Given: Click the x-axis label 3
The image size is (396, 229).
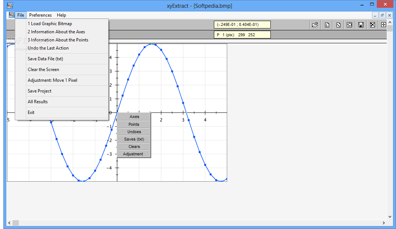Looking at the screenshot, I should coord(183,120).
